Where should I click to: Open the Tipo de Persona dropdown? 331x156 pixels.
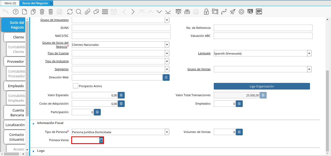click(167, 132)
